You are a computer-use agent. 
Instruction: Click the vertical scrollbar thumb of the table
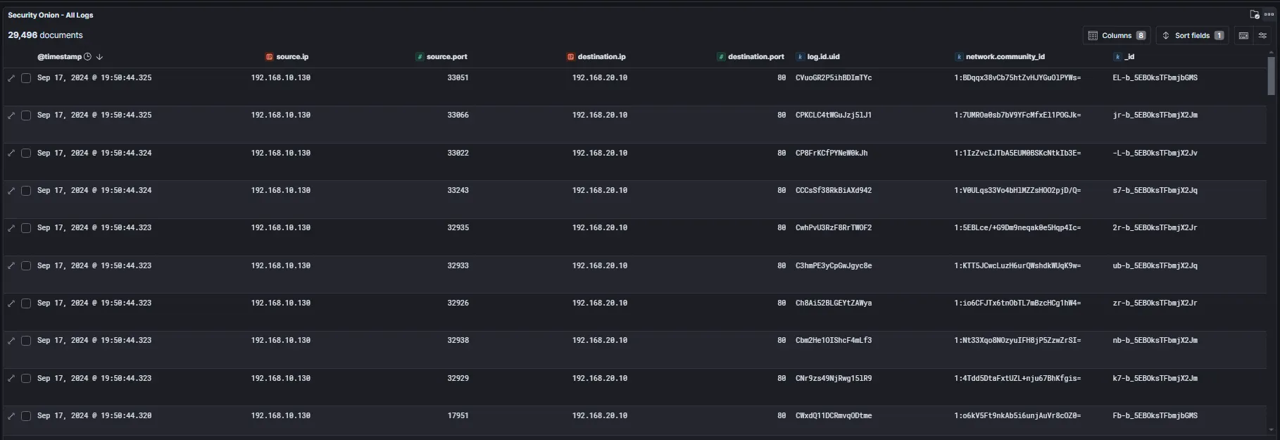point(1271,76)
